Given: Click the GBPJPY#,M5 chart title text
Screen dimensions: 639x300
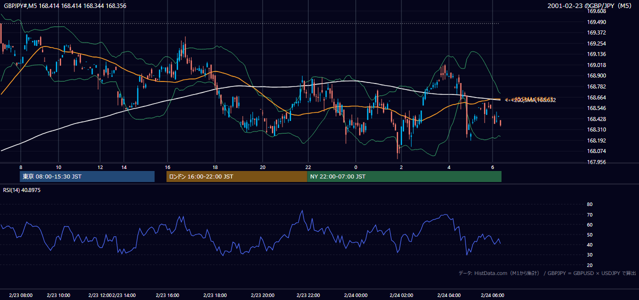Looking at the screenshot, I should coord(64,5).
